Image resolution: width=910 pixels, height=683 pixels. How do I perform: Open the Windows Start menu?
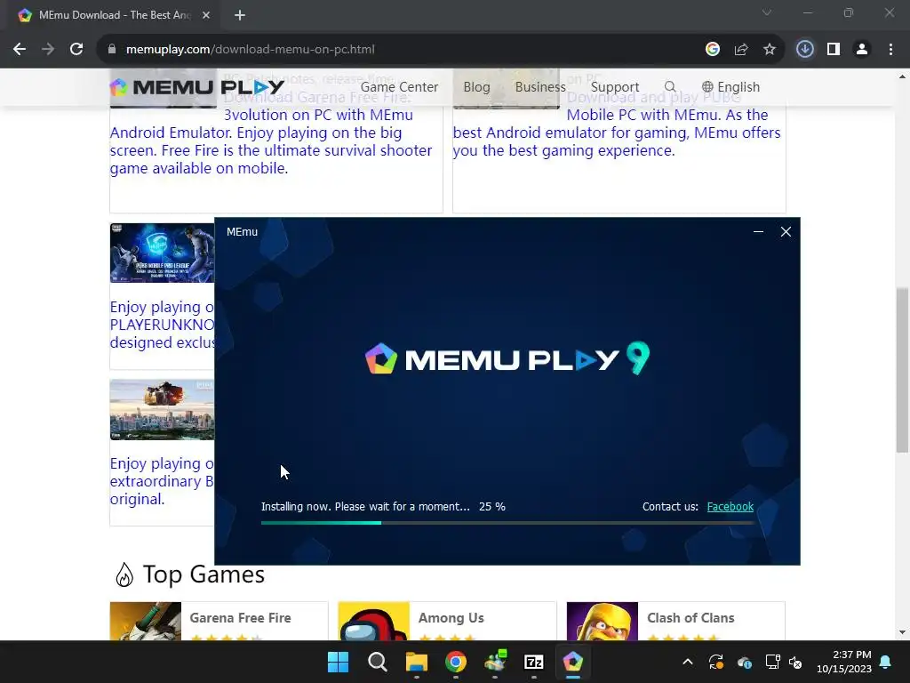click(x=339, y=662)
